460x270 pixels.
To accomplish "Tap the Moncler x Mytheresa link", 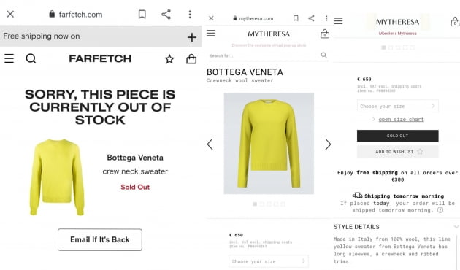I will click(397, 34).
